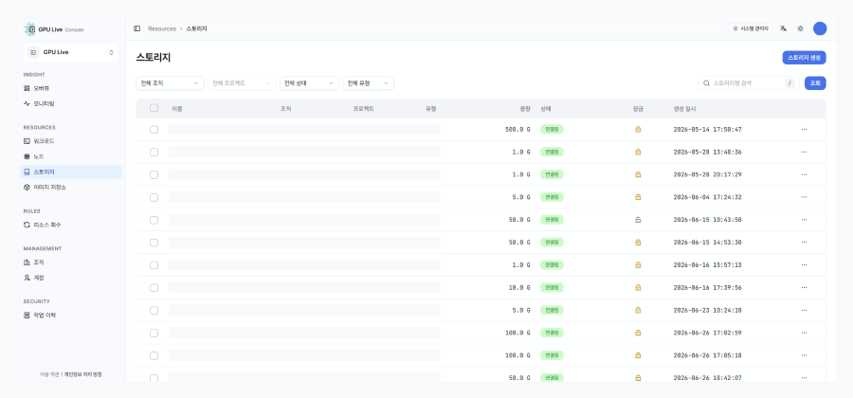Check the row created 2026-06-16 15:57:13
This screenshot has width=853, height=398.
tap(154, 264)
